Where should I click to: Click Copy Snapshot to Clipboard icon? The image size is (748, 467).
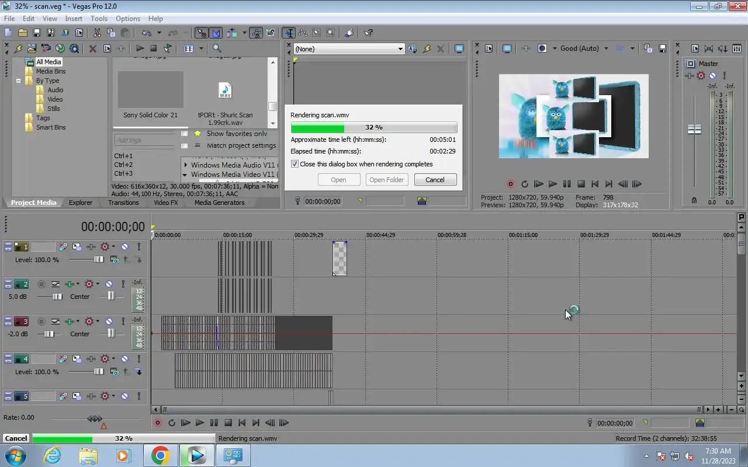[648, 48]
